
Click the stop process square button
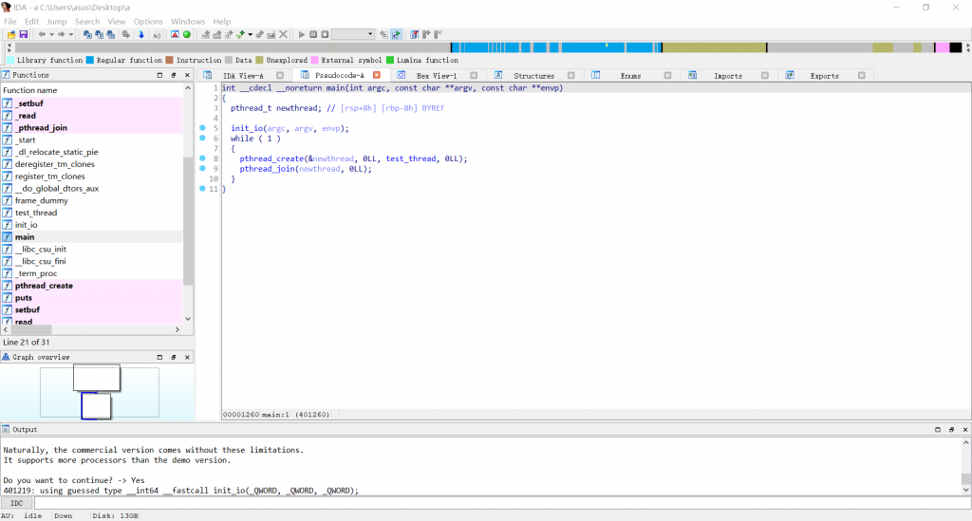pyautogui.click(x=325, y=35)
